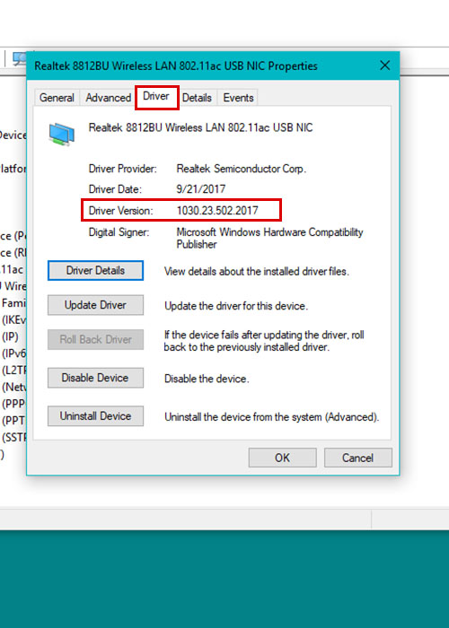Screen dimensions: 449x628
Task: Open the Advanced tab
Action: click(x=109, y=97)
